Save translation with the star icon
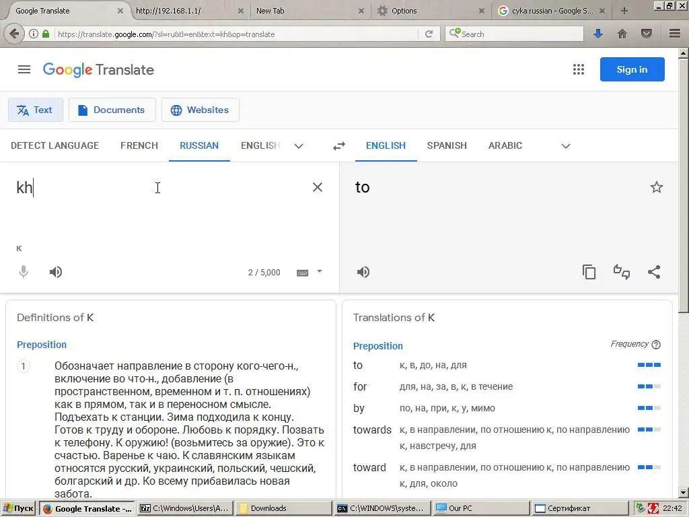The width and height of the screenshot is (689, 517). [x=657, y=187]
